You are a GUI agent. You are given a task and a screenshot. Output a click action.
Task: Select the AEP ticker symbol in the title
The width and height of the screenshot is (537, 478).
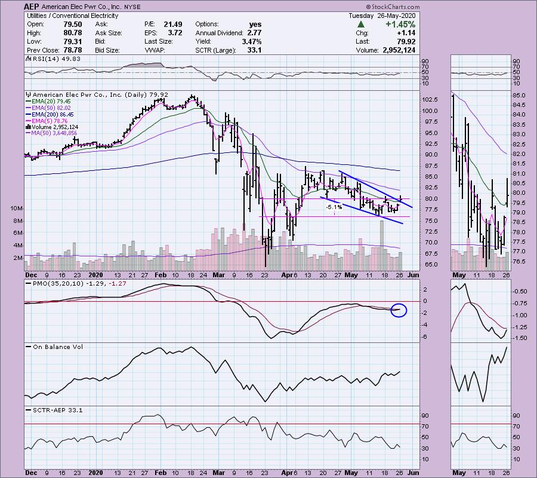pos(31,7)
